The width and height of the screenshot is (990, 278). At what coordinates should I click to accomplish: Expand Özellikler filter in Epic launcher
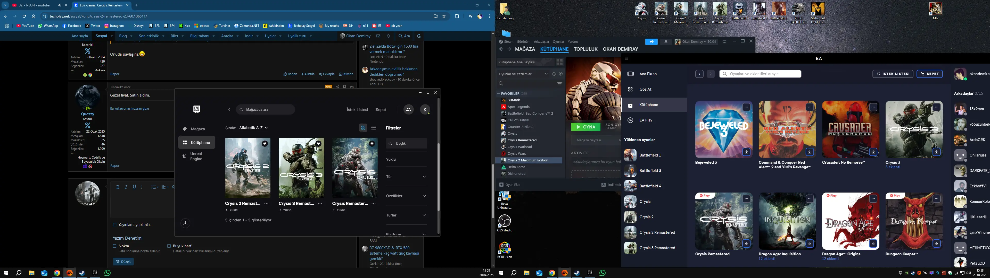click(x=406, y=196)
